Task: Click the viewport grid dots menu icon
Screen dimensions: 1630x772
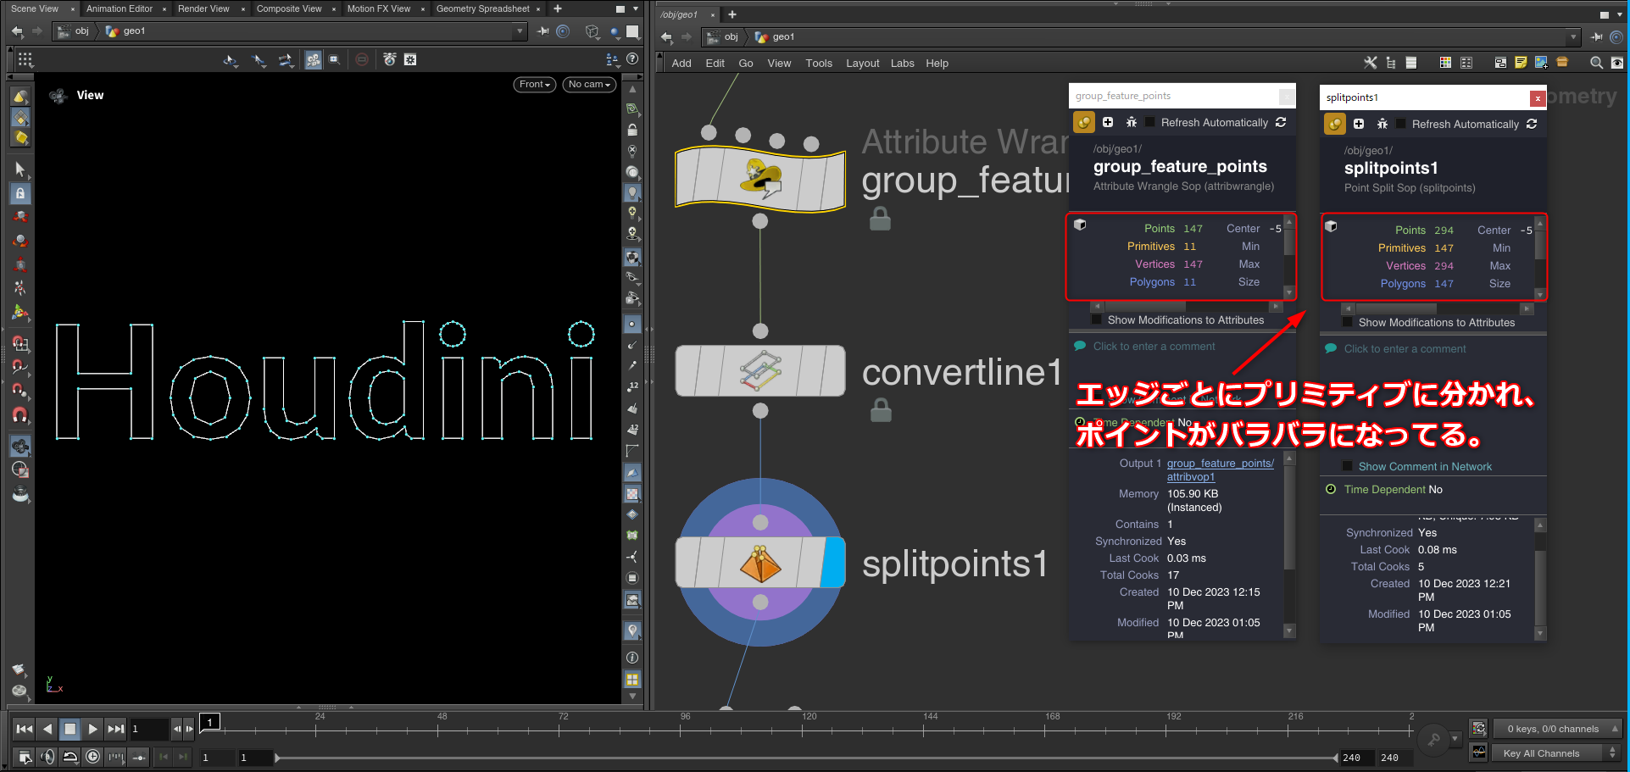Action: tap(25, 59)
